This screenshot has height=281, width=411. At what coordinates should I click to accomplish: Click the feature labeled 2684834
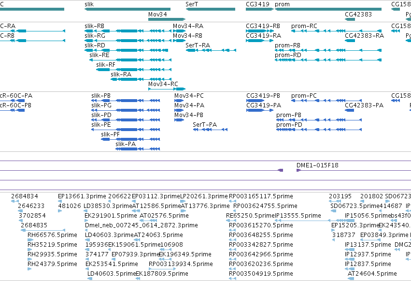click(24, 196)
